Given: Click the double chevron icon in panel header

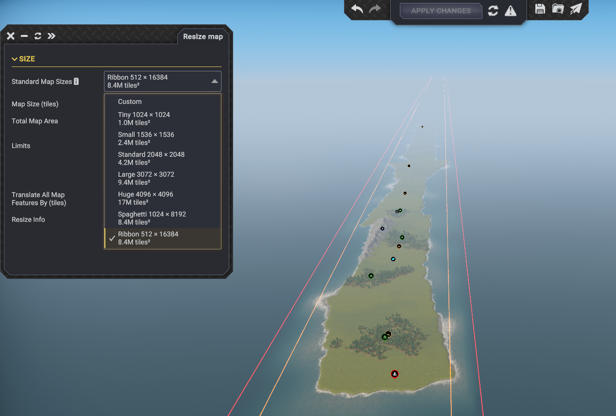Looking at the screenshot, I should (51, 36).
